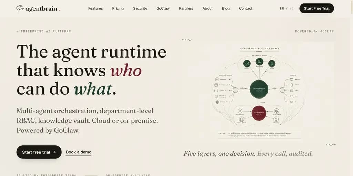Open the Features nav item

[95, 8]
